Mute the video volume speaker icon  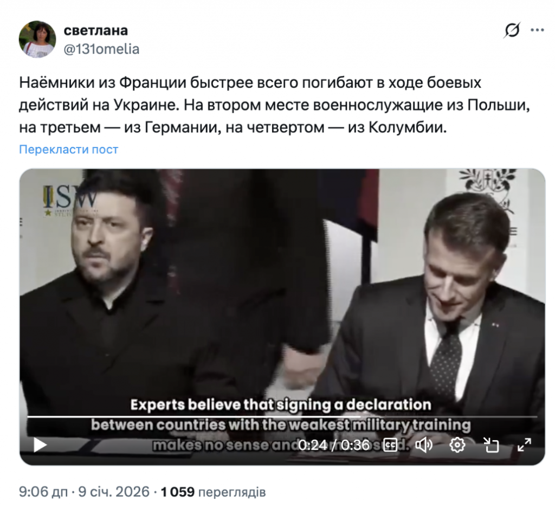423,445
